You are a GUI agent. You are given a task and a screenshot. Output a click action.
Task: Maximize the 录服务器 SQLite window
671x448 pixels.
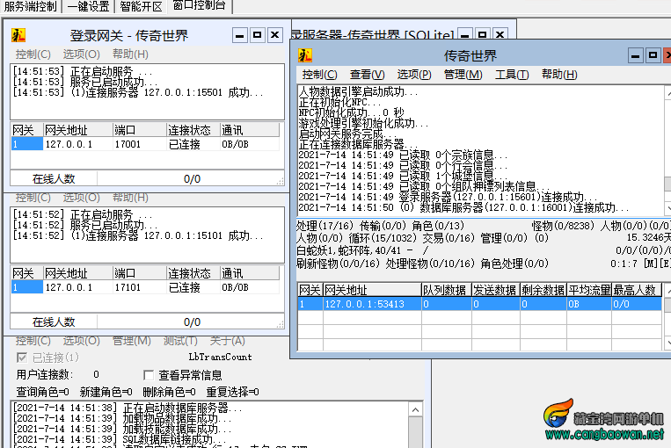(482, 33)
